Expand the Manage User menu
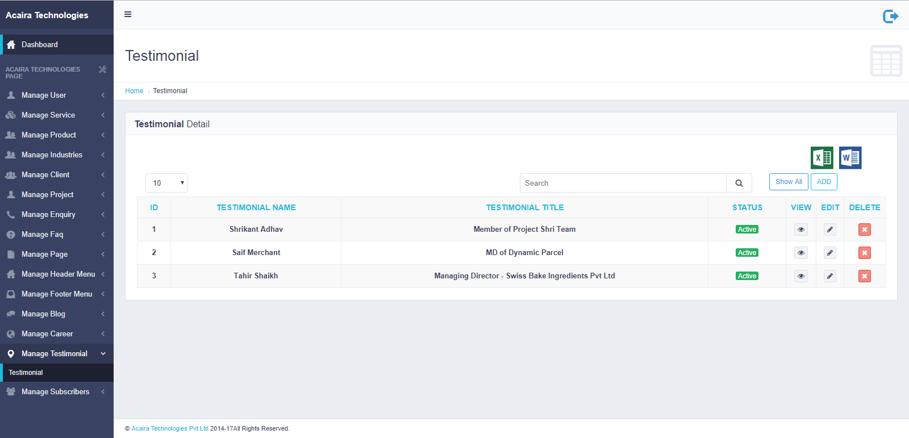Image resolution: width=909 pixels, height=438 pixels. click(56, 95)
